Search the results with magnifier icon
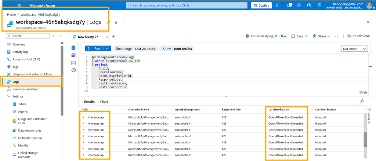The height and width of the screenshot is (161, 376). point(362,101)
